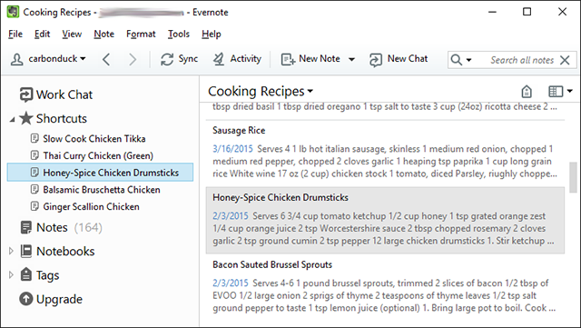The image size is (581, 328).
Task: Open the Sausage Rice note
Action: coord(385,153)
